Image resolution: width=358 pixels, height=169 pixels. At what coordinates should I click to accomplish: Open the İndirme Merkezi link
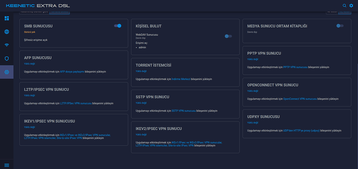pyautogui.click(x=181, y=79)
